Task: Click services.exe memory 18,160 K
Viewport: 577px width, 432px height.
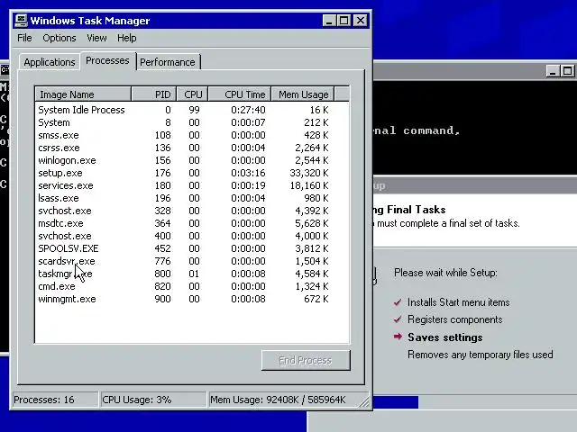Action: (x=309, y=185)
